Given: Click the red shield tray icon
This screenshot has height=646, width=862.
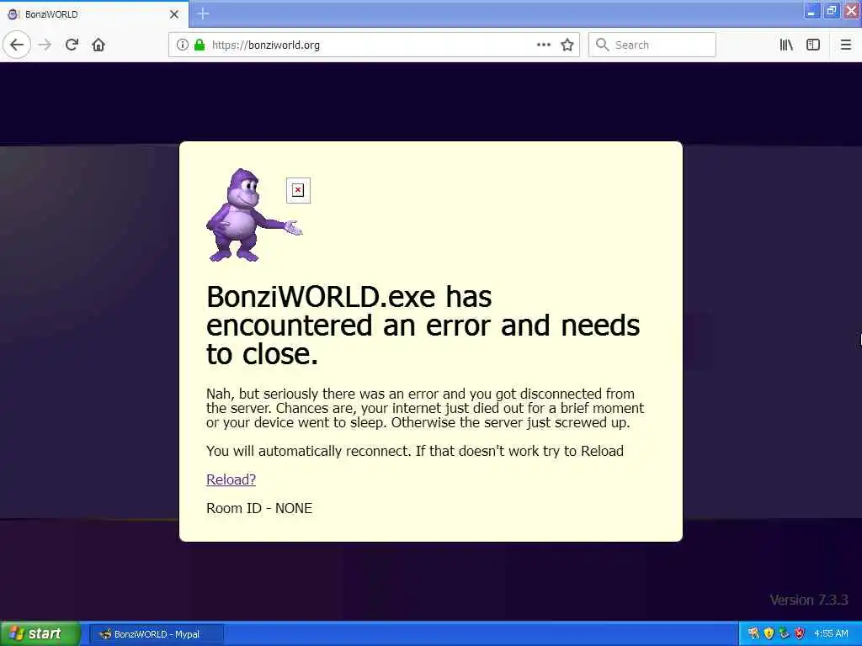Looking at the screenshot, I should [800, 633].
